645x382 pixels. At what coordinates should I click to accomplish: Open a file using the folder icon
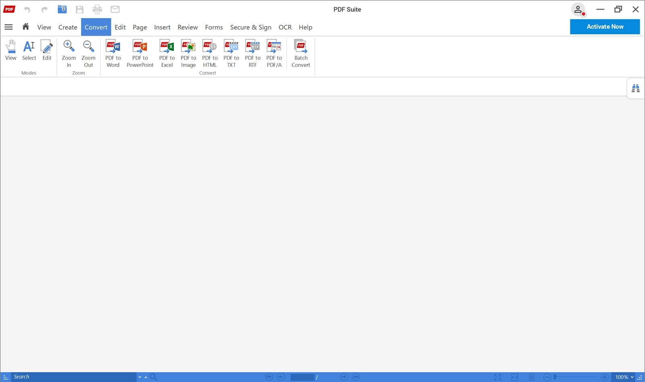click(62, 9)
